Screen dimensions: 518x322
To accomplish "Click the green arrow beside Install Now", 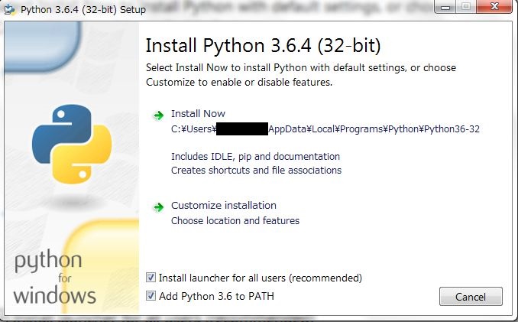I will click(x=159, y=115).
